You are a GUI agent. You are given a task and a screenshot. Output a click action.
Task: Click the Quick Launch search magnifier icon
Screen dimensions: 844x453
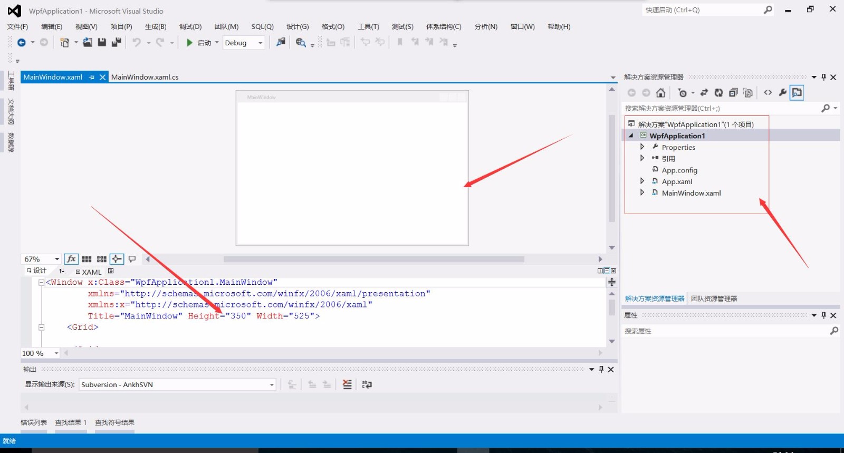tap(768, 10)
